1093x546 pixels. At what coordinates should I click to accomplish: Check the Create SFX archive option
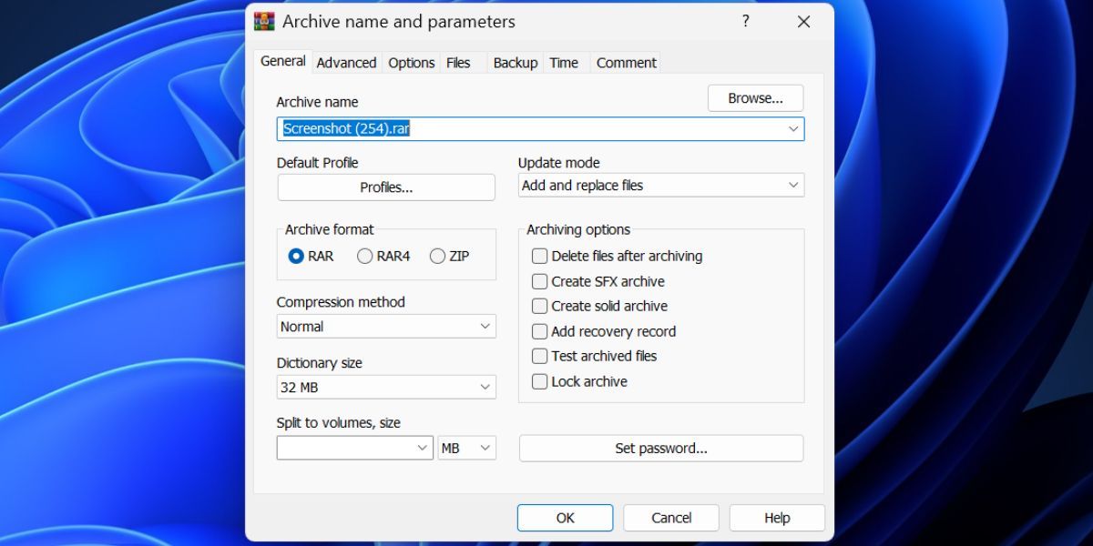(x=540, y=282)
